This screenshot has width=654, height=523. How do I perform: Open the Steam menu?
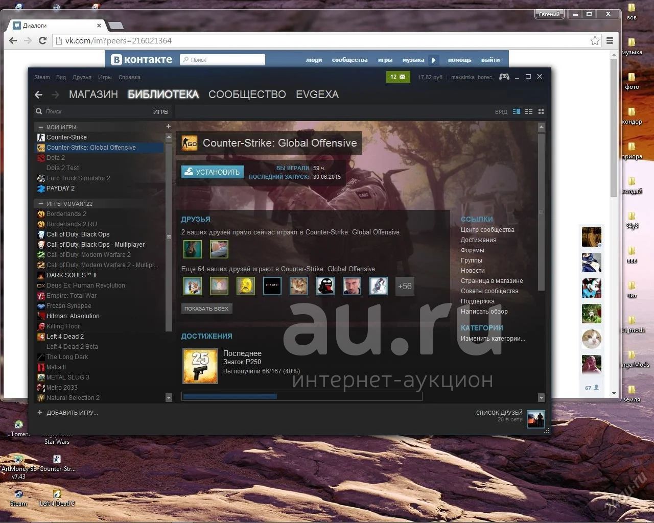(x=42, y=77)
